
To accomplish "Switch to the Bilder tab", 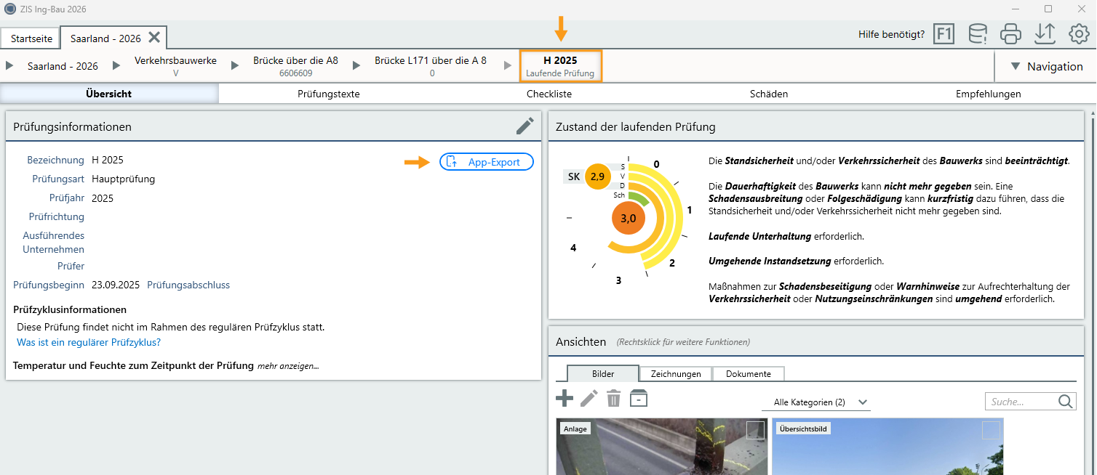I will coord(603,374).
